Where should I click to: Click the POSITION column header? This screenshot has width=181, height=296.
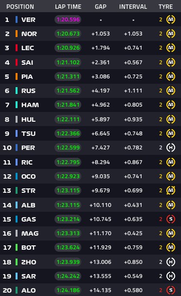tap(20, 7)
